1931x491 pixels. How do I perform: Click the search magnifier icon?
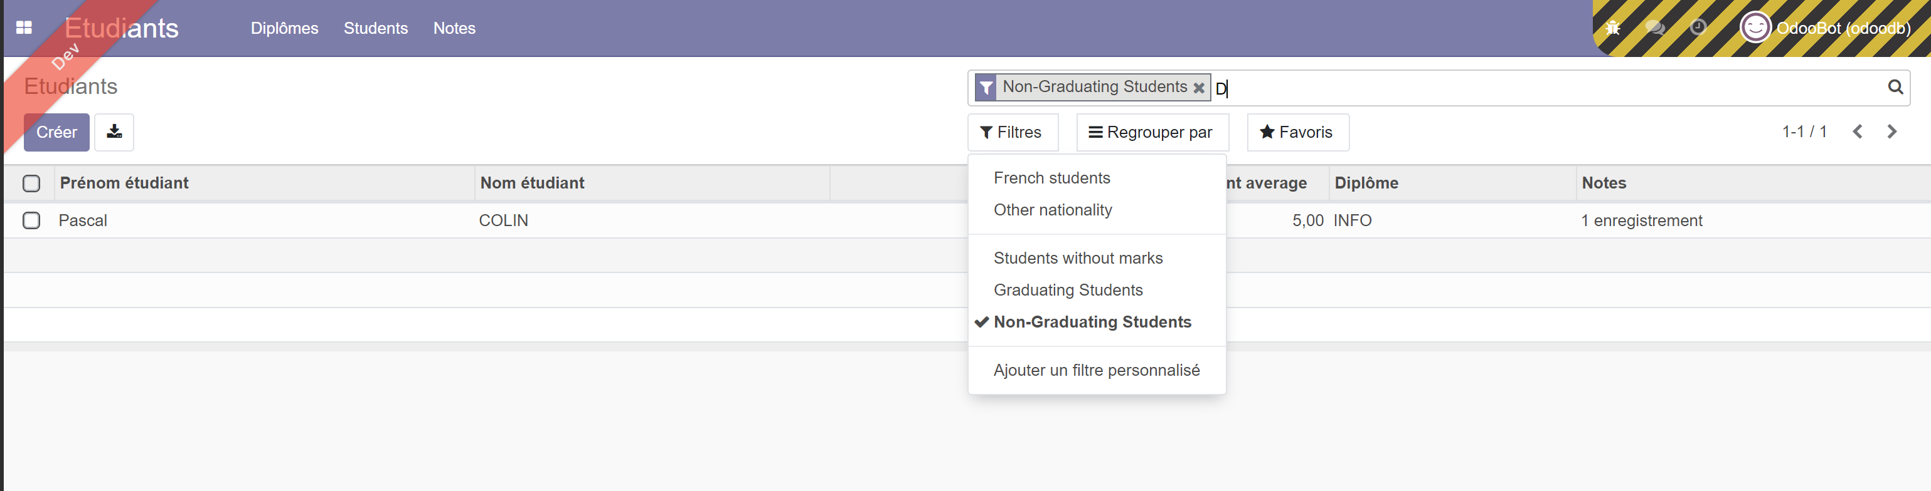click(x=1895, y=87)
